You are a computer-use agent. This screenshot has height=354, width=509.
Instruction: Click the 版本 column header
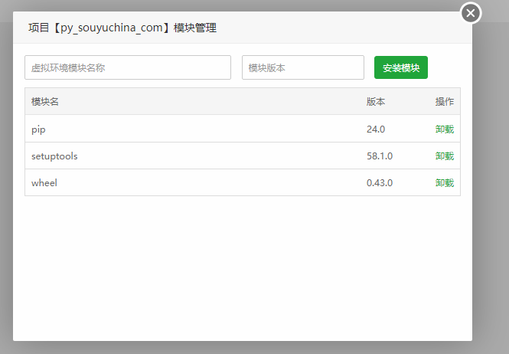coord(376,102)
